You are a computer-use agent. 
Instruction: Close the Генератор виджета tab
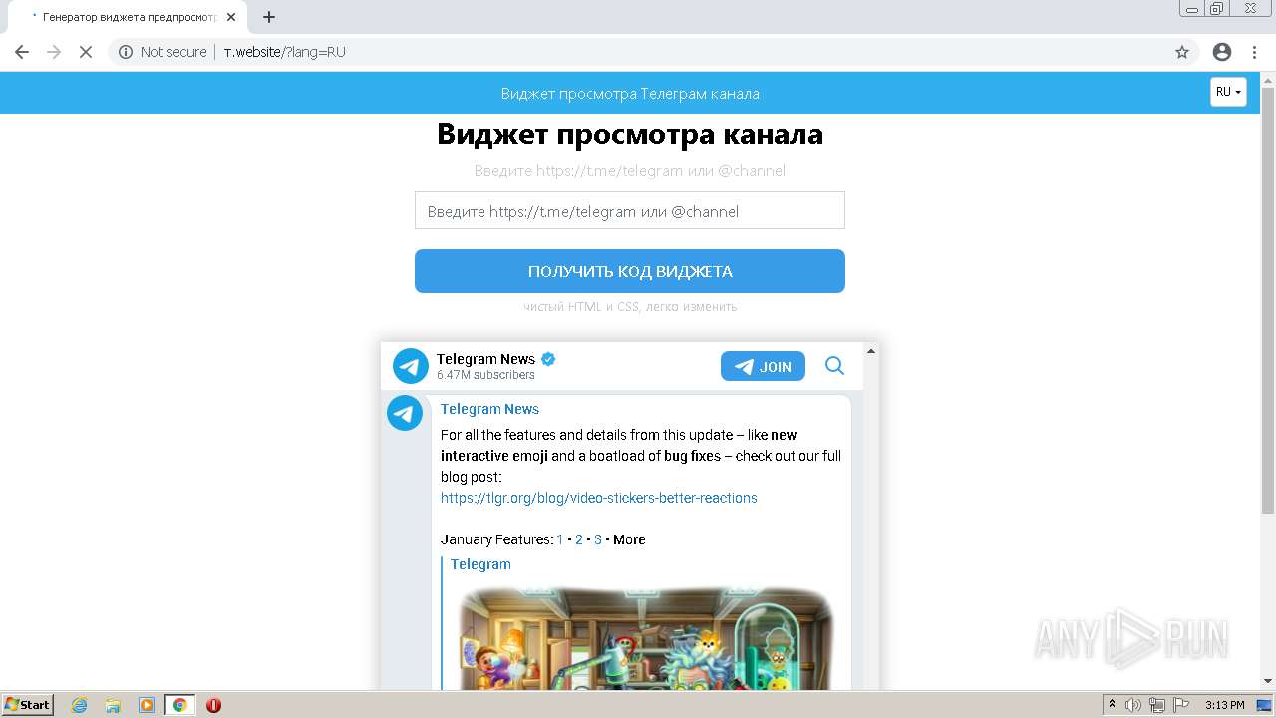pyautogui.click(x=231, y=17)
